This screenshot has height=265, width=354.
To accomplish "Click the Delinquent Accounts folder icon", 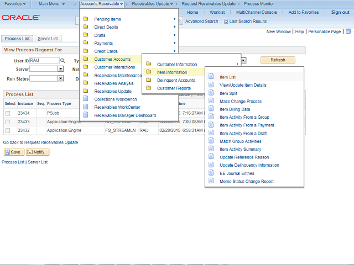I will [x=149, y=79].
